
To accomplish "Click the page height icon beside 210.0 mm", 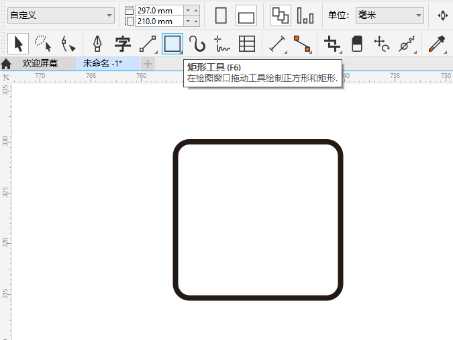I will click(129, 21).
